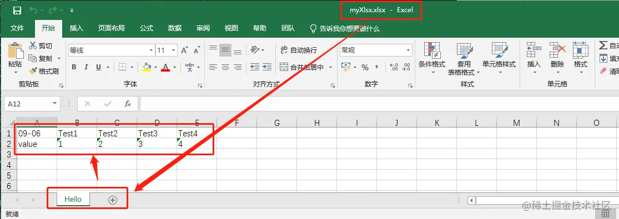Click the new sheet plus icon

(113, 200)
